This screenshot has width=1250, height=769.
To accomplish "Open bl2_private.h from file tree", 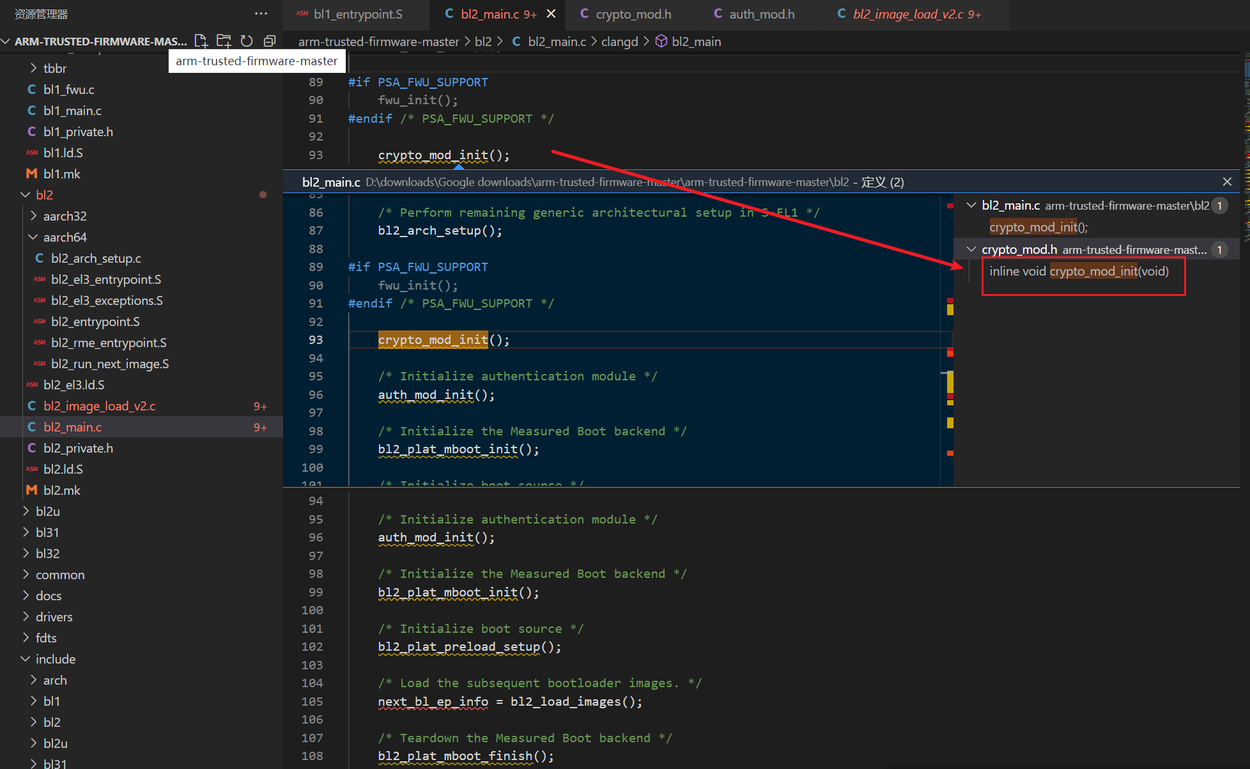I will 78,448.
